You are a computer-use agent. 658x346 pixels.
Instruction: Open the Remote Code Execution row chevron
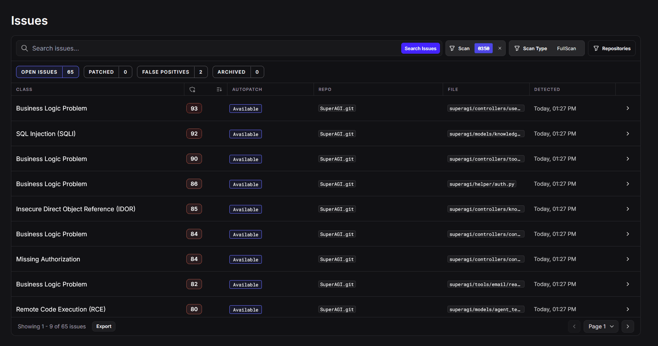pos(627,309)
